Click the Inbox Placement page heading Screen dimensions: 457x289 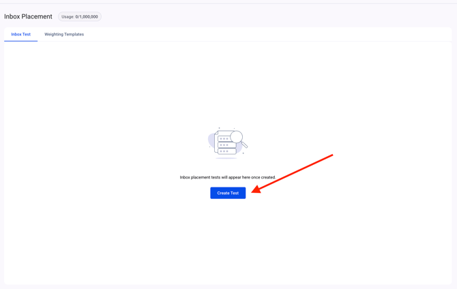pos(28,16)
